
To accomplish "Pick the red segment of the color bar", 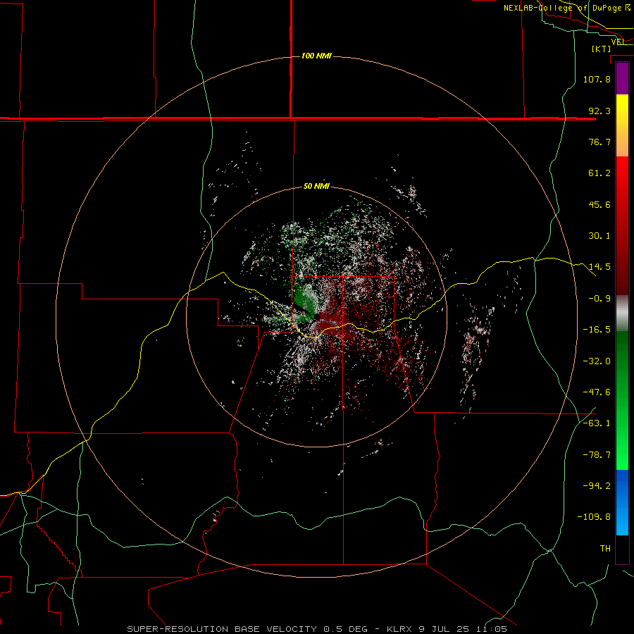I will pos(622,225).
